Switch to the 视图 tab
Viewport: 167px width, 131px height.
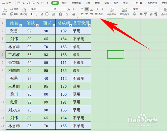click(x=116, y=3)
